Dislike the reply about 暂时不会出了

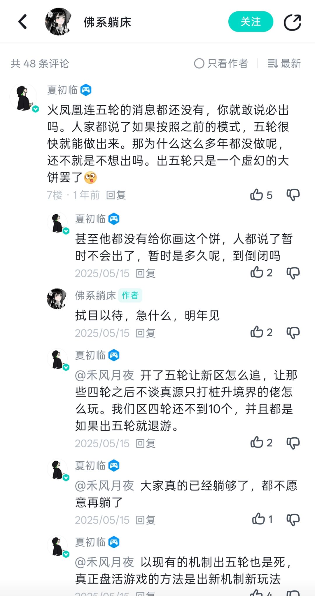pyautogui.click(x=293, y=273)
